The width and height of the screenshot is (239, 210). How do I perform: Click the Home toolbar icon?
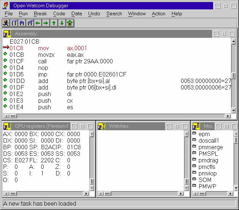(70, 23)
